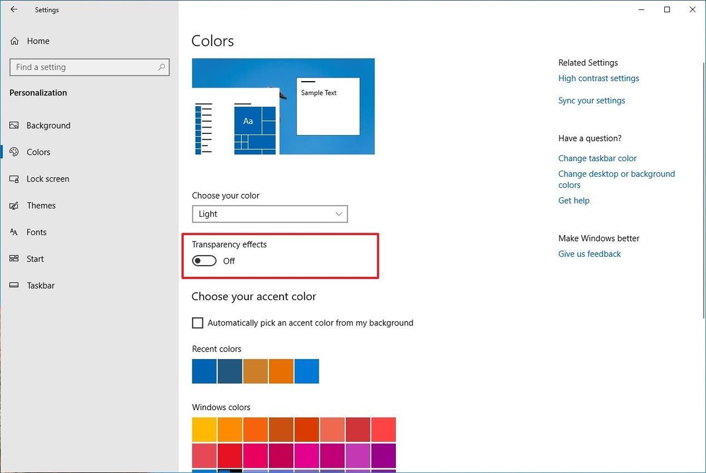Image resolution: width=706 pixels, height=473 pixels.
Task: Pick the orange swatch under Recent colors
Action: click(281, 371)
